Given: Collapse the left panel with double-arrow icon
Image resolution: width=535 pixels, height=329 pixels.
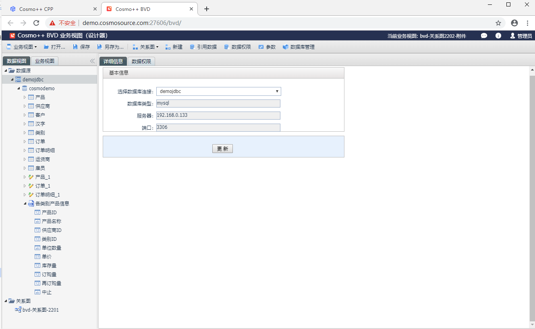Looking at the screenshot, I should (92, 61).
